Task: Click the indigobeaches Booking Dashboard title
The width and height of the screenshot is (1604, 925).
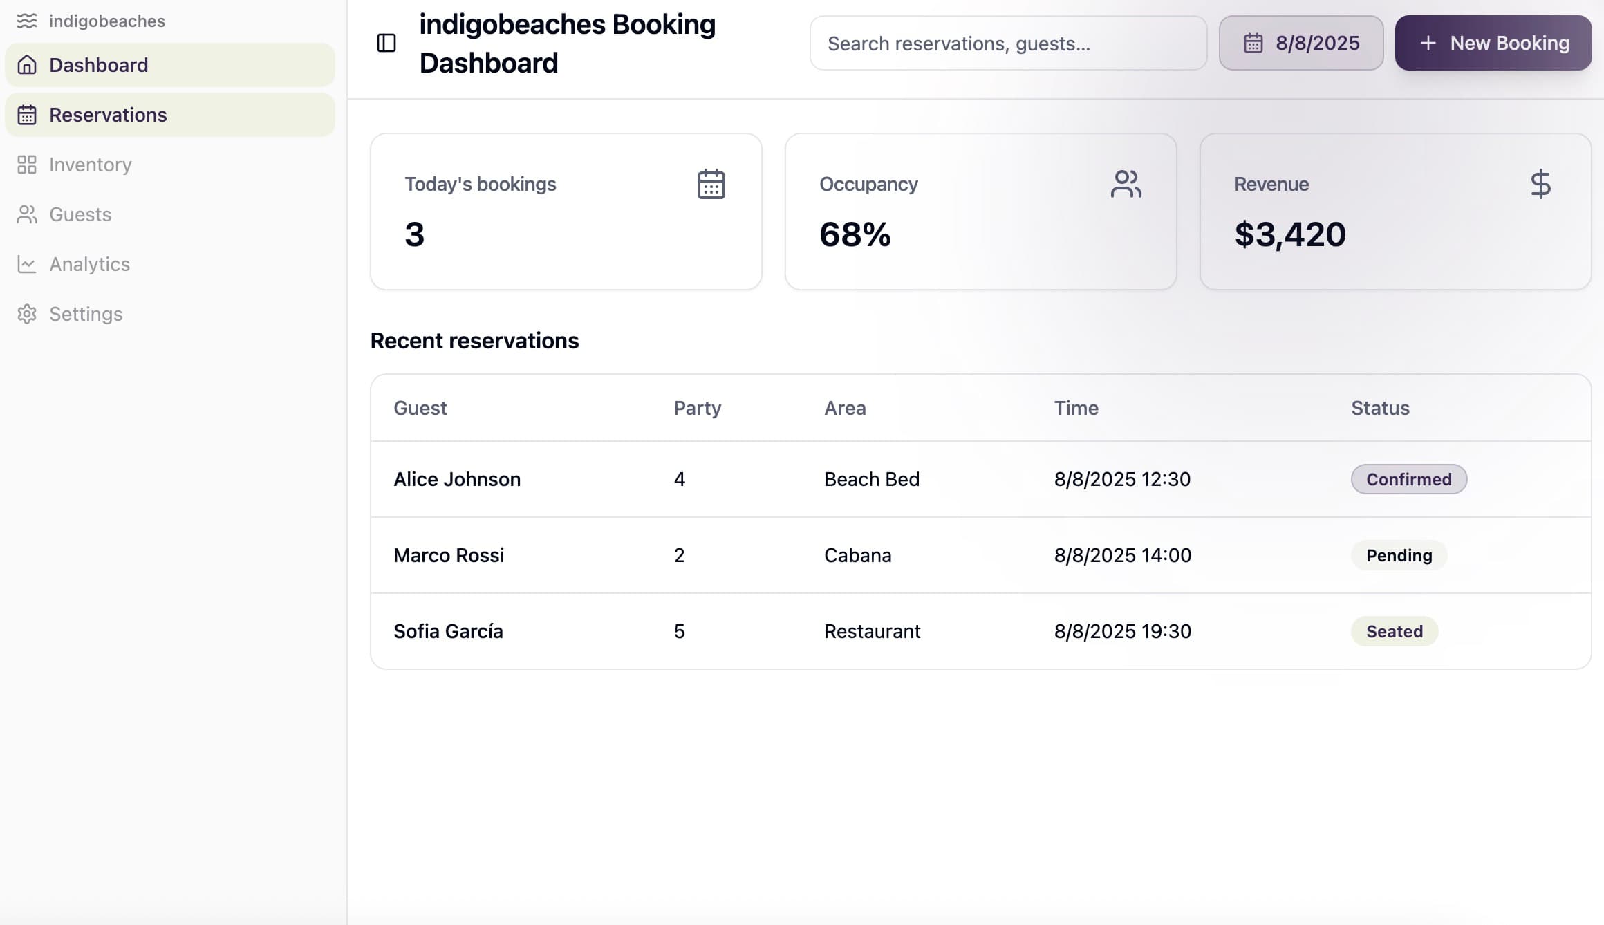Action: [x=567, y=43]
